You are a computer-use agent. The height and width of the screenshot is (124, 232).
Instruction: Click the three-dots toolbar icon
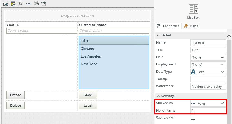[28, 4]
